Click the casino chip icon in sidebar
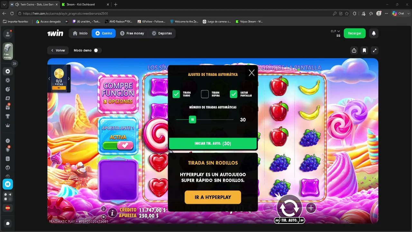 point(8,72)
